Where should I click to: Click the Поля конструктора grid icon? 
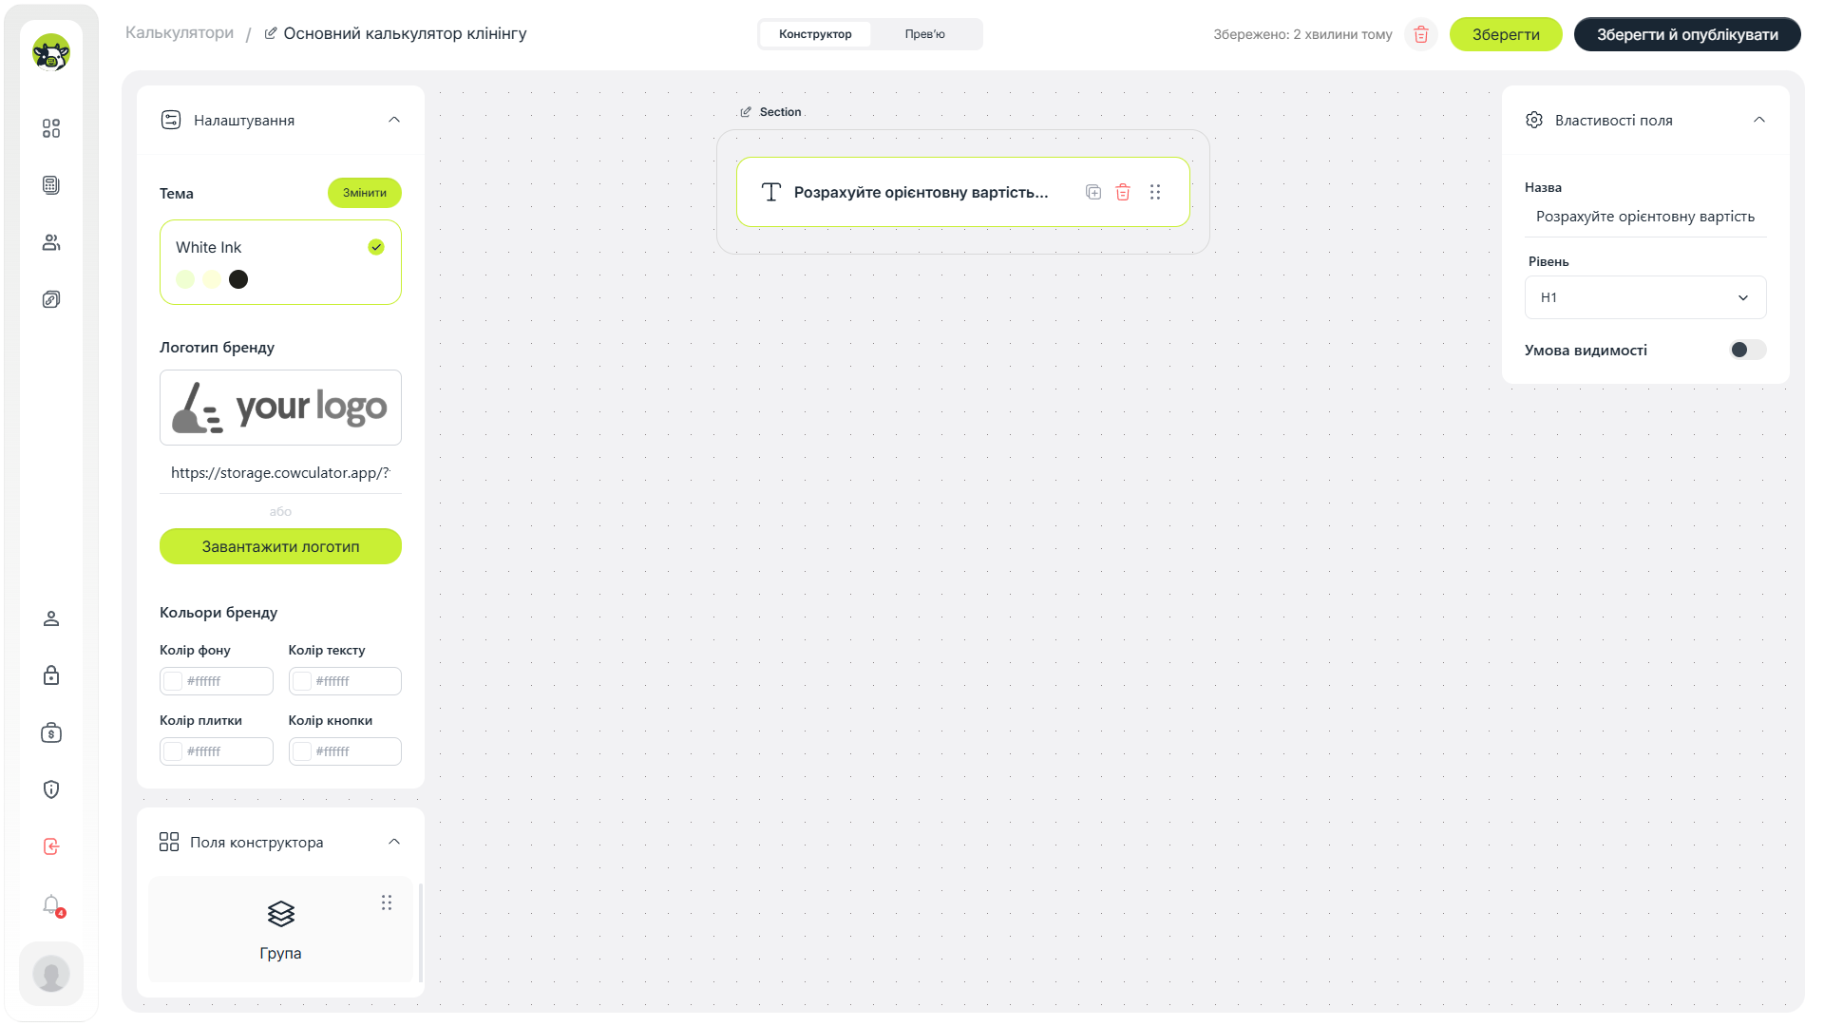coord(169,842)
